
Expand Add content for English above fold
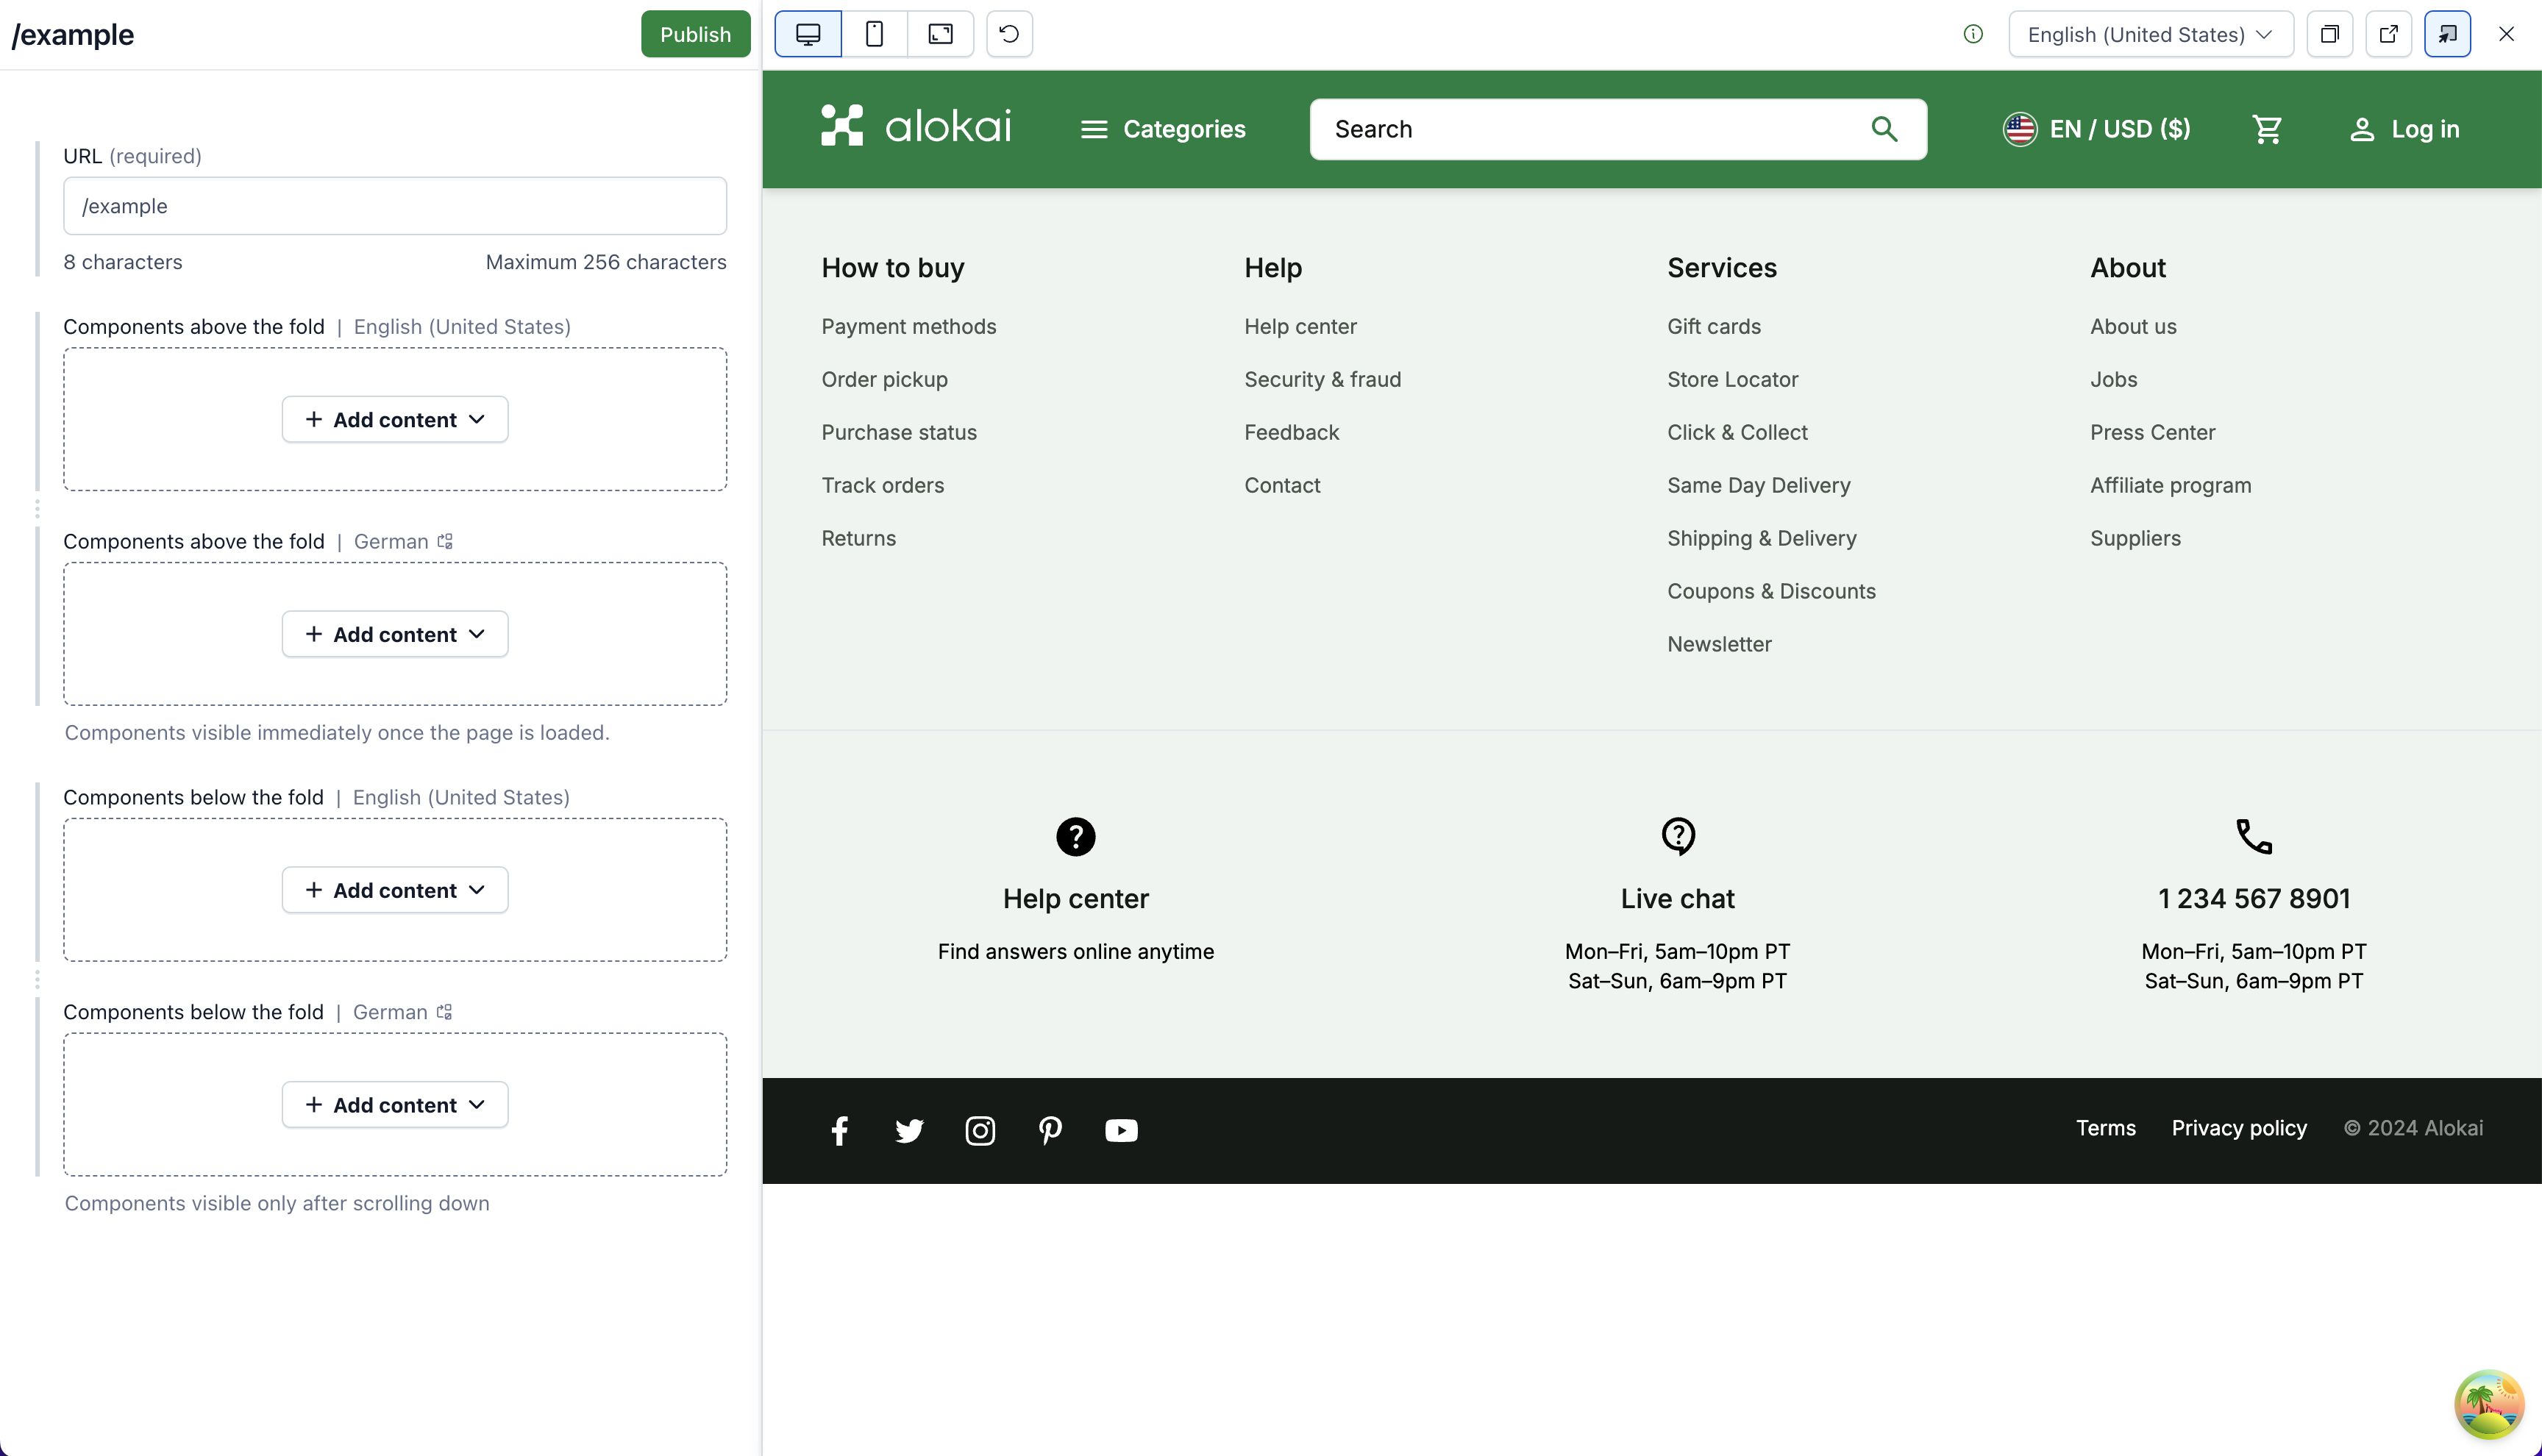[x=395, y=419]
